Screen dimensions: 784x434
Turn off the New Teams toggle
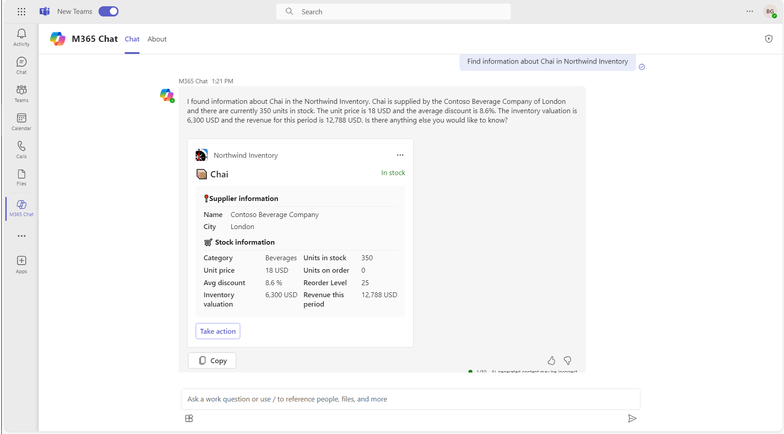(x=108, y=12)
